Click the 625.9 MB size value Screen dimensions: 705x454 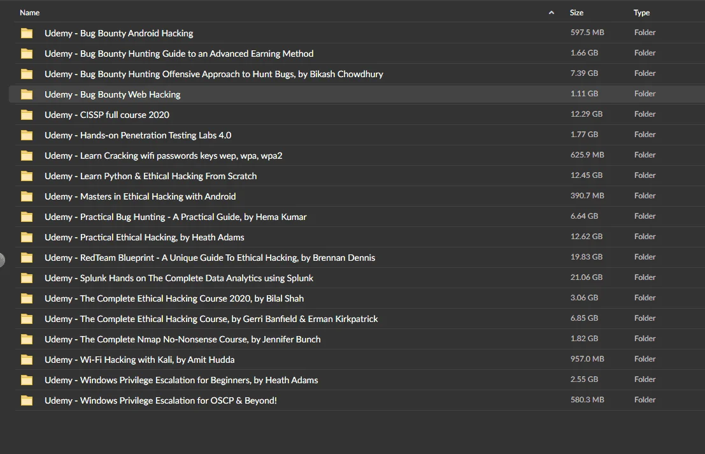pyautogui.click(x=587, y=155)
